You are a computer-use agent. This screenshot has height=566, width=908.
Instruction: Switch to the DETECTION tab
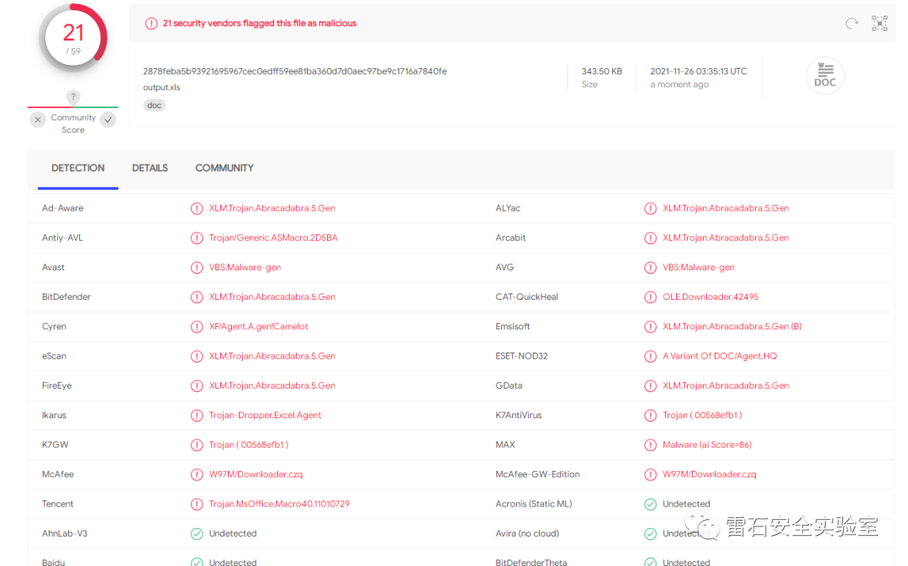click(x=78, y=168)
